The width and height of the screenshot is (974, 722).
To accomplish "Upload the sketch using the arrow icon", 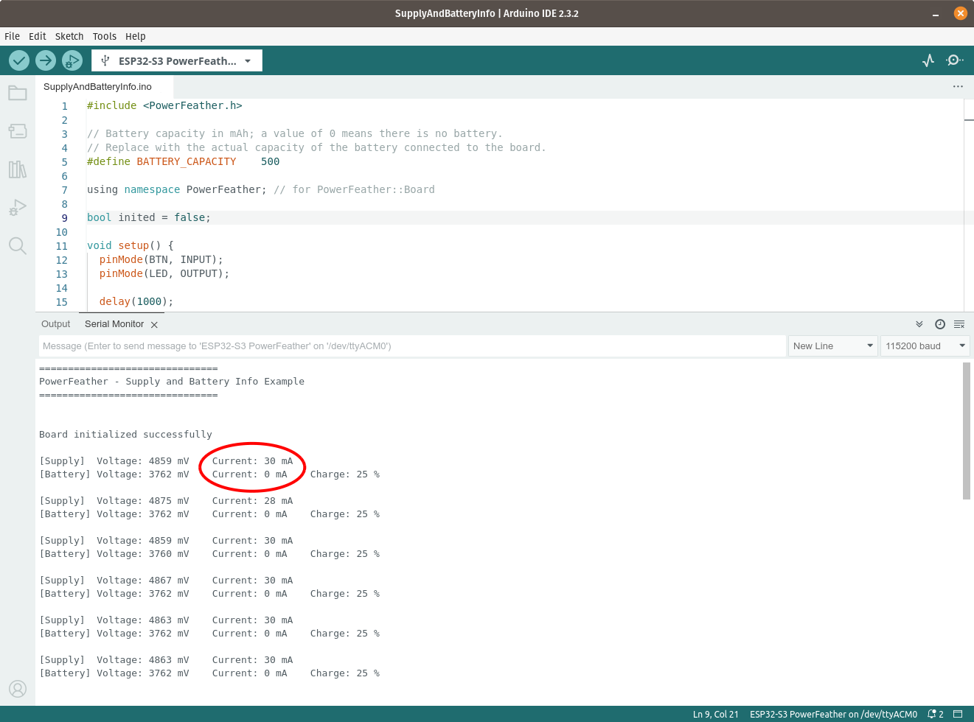I will (46, 60).
